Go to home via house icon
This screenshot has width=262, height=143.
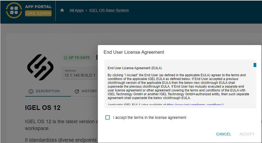(62, 10)
